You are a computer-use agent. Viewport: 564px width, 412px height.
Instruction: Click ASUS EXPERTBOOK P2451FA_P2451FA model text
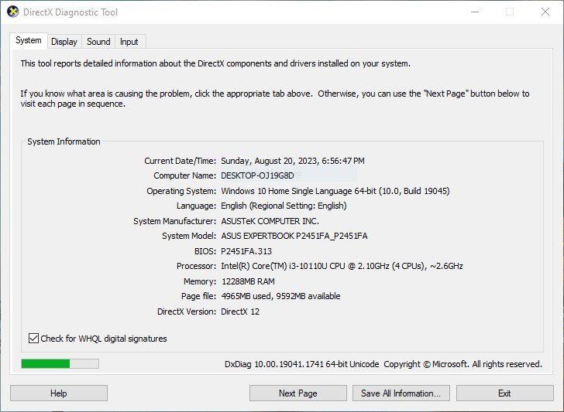[294, 237]
